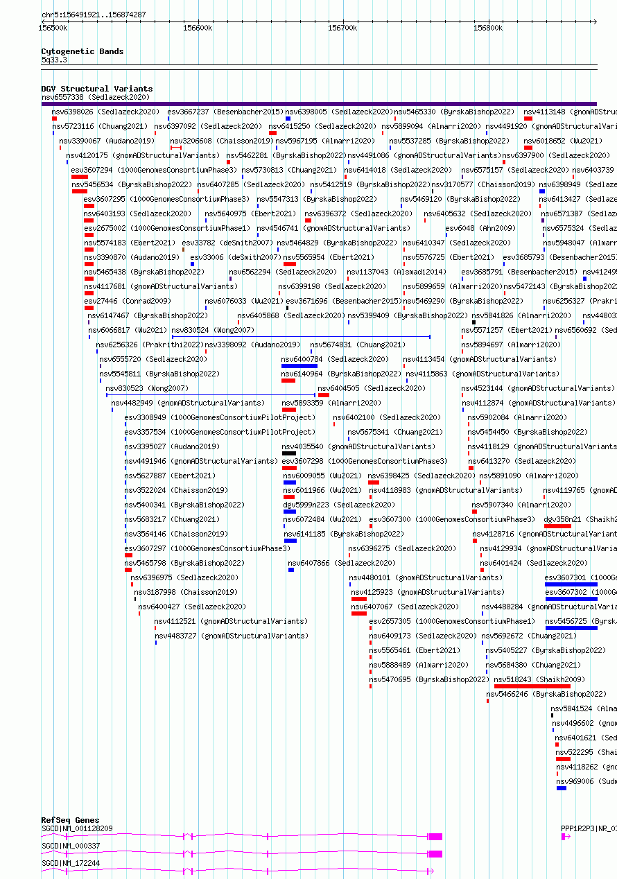Select variant nsv6400427 (Sedlazeck2020)
This screenshot has width=617, height=879.
pos(193,607)
